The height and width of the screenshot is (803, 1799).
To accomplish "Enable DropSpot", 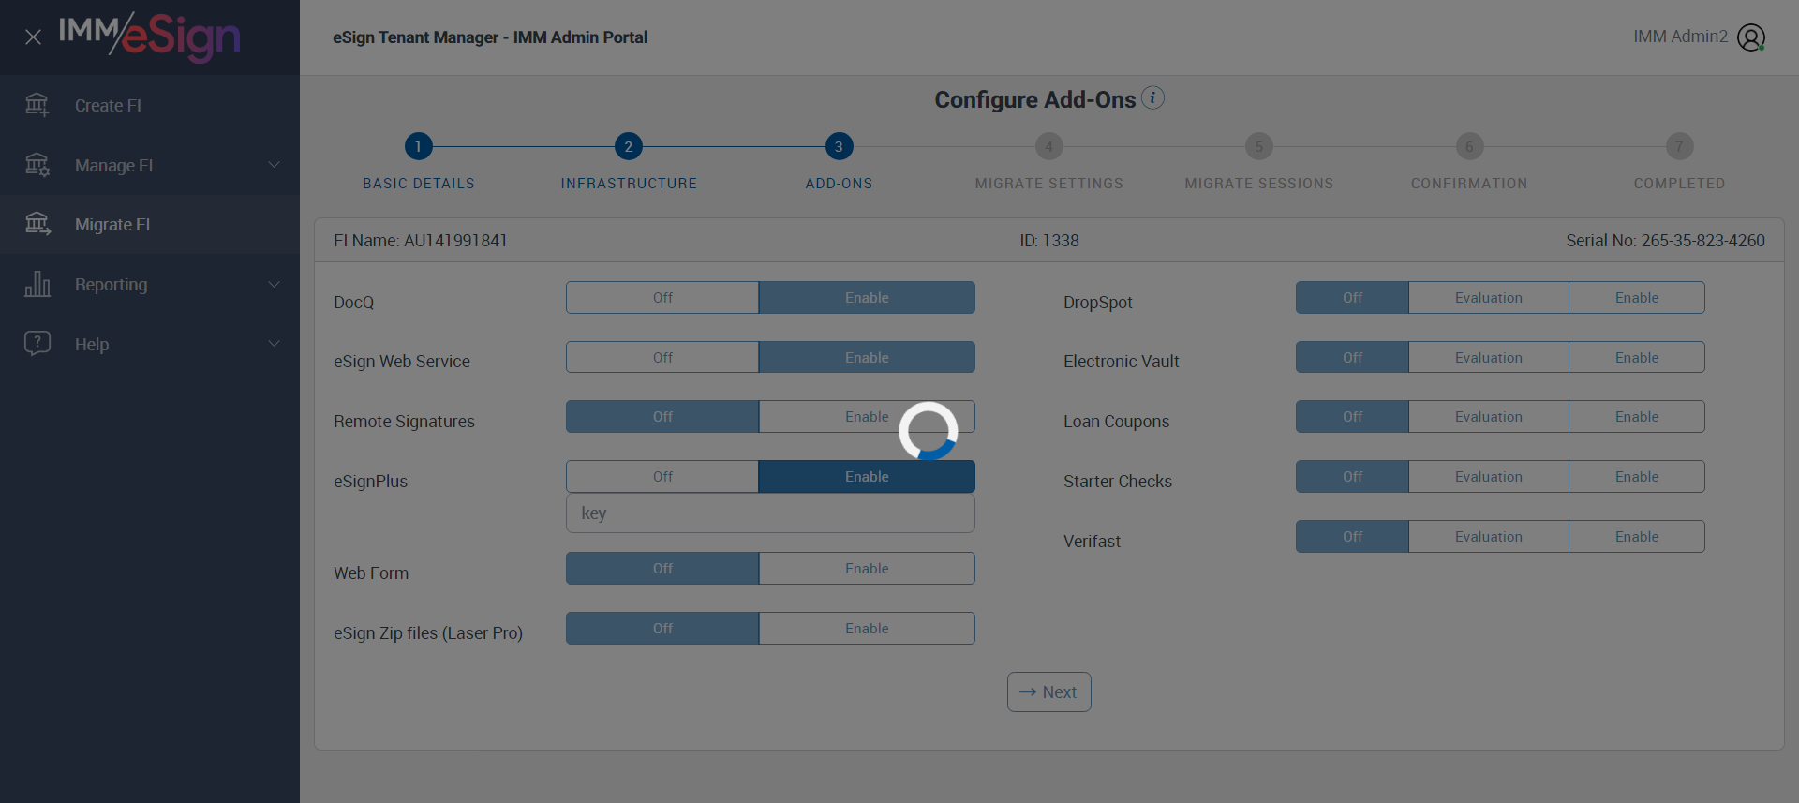I will tap(1637, 298).
